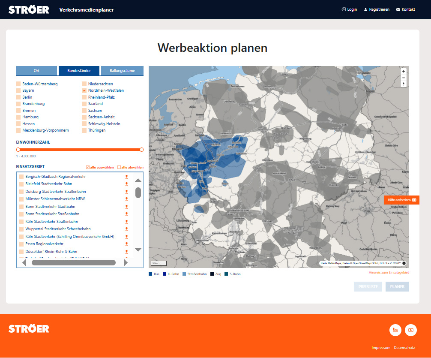Check the Mecklenburg-Vorpommern checkbox
The height and width of the screenshot is (358, 431).
coord(18,130)
